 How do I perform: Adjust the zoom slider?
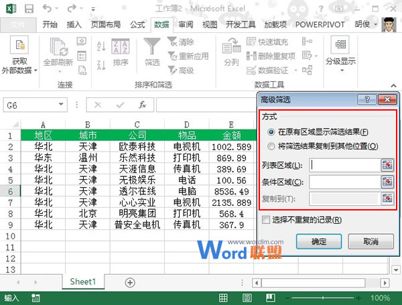322,298
